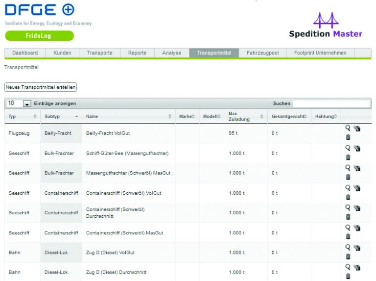
Task: Open the Fahrzeugpool tab
Action: tap(262, 53)
